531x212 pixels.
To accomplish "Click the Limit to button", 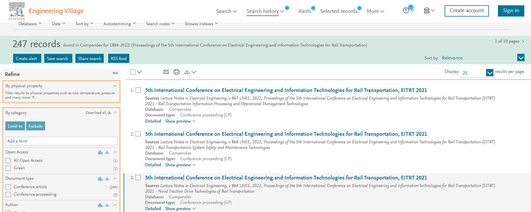I will 15,126.
